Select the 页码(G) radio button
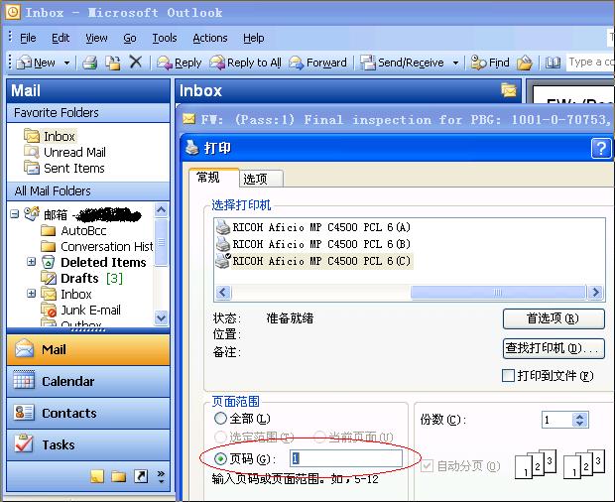This screenshot has width=615, height=502. point(221,458)
